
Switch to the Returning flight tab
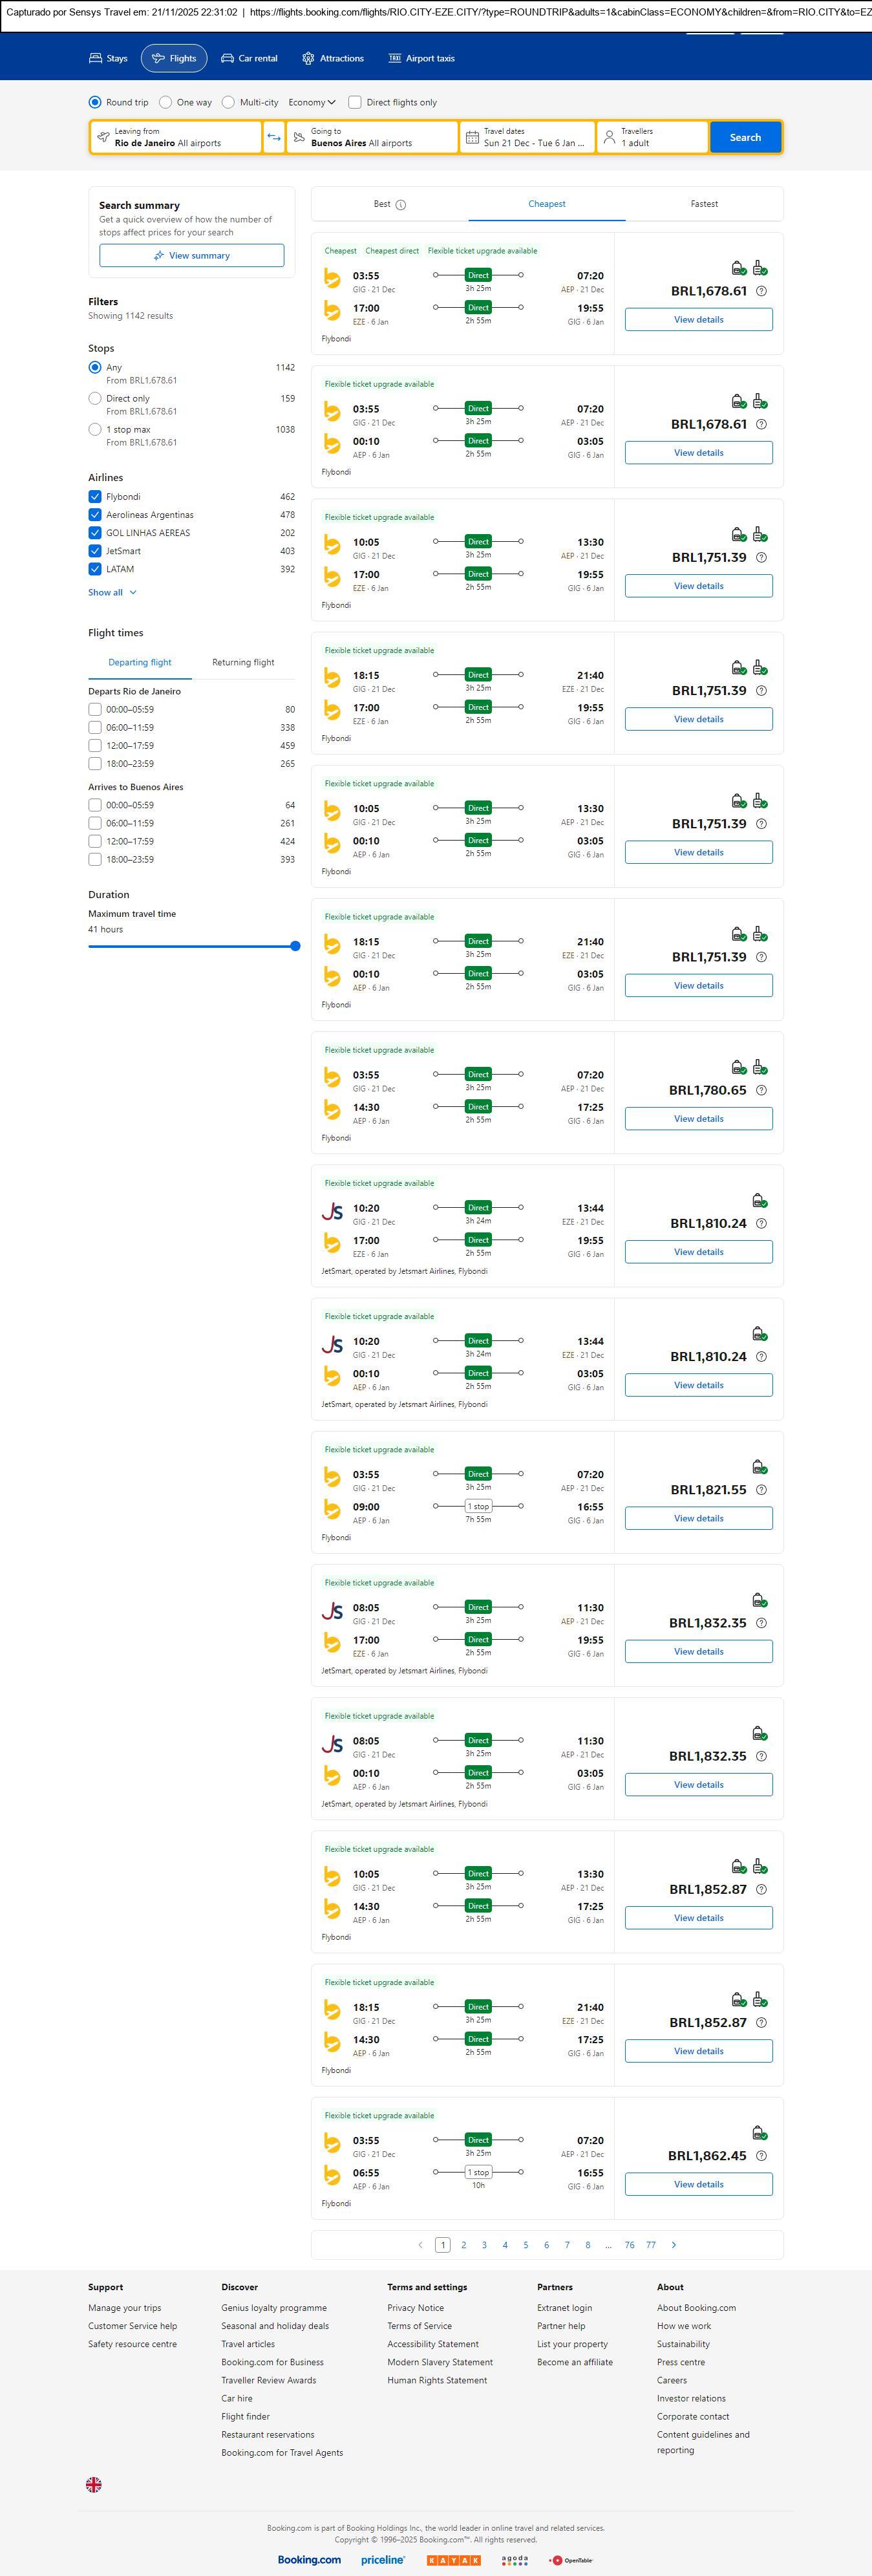(243, 662)
